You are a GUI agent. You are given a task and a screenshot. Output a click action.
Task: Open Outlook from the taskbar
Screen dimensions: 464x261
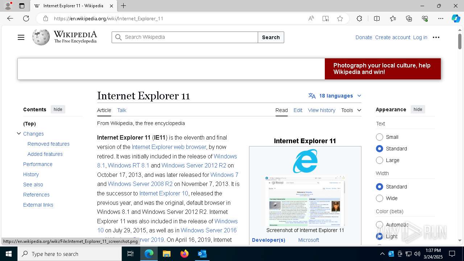coord(202,254)
